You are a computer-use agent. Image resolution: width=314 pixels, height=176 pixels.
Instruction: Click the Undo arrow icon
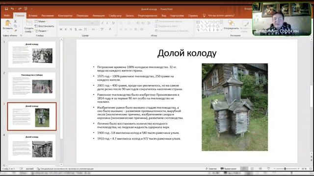tap(12, 9)
